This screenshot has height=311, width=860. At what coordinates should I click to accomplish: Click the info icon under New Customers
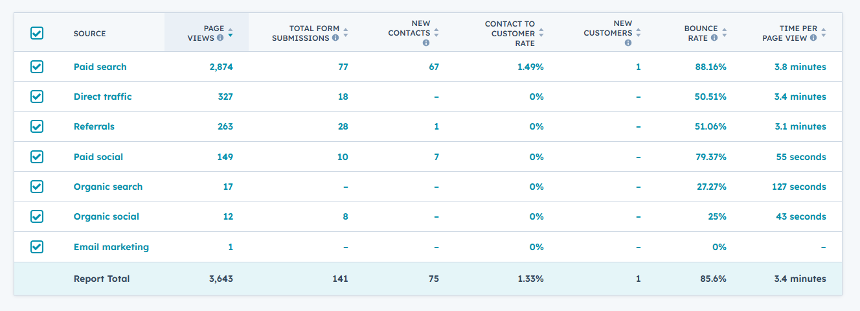point(628,43)
